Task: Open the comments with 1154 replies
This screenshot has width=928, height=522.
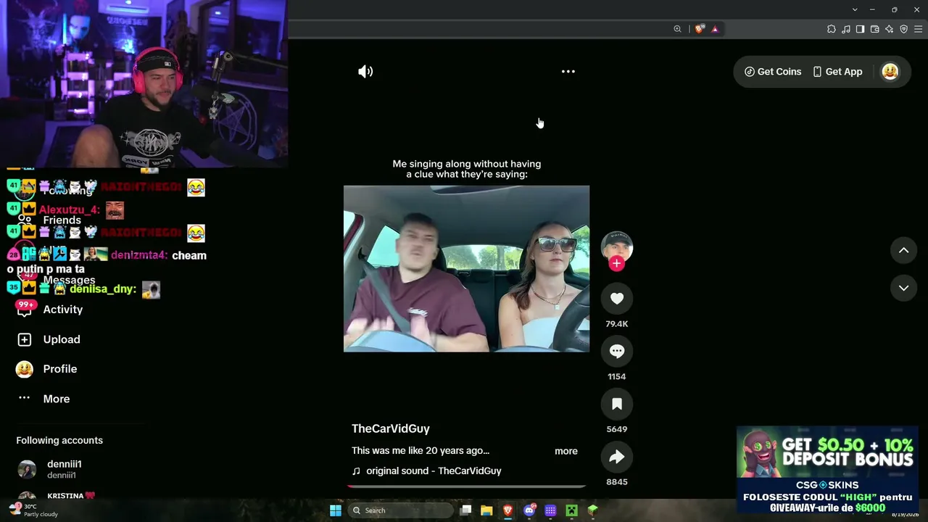Action: 617,352
